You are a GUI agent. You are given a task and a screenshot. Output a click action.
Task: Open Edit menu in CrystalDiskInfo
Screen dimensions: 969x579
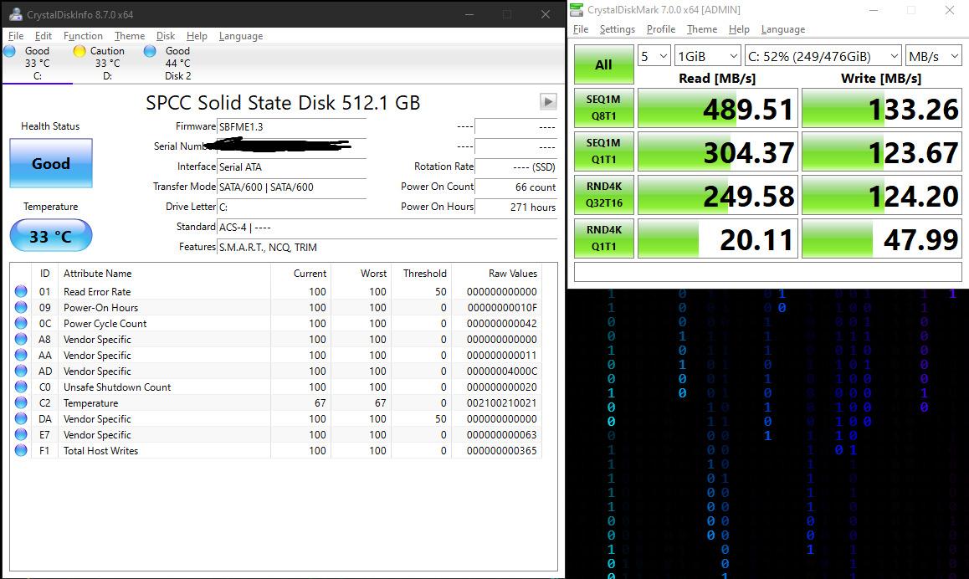point(44,36)
